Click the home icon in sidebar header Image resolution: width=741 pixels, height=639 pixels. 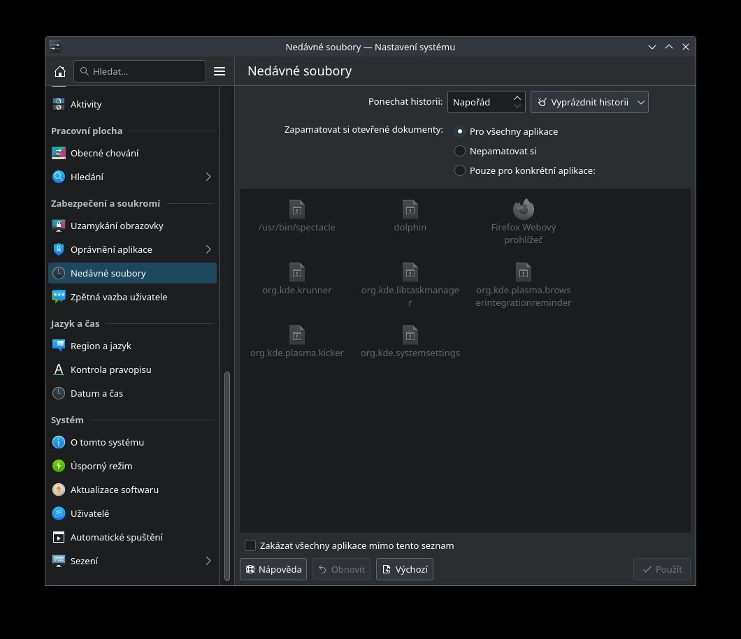(60, 71)
